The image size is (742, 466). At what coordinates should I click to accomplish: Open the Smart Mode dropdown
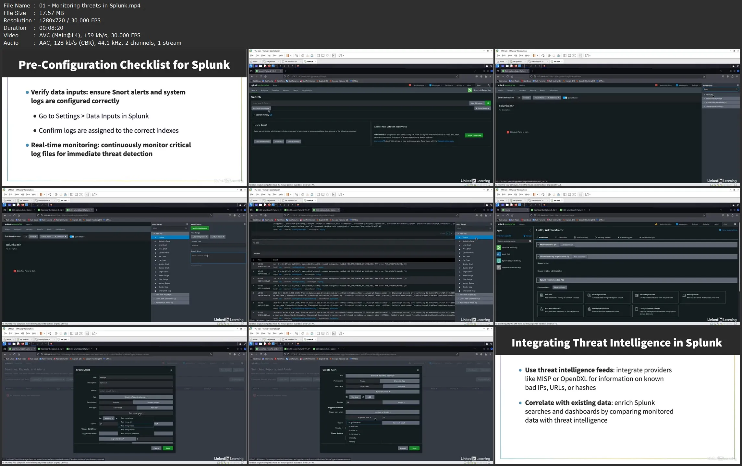[x=482, y=108]
